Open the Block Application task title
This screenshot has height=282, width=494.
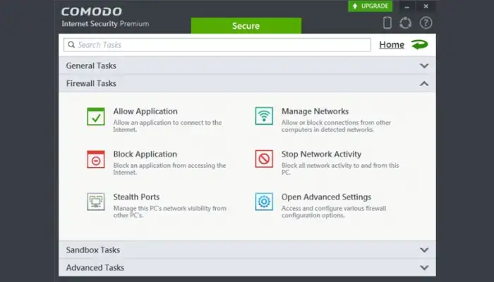point(145,154)
